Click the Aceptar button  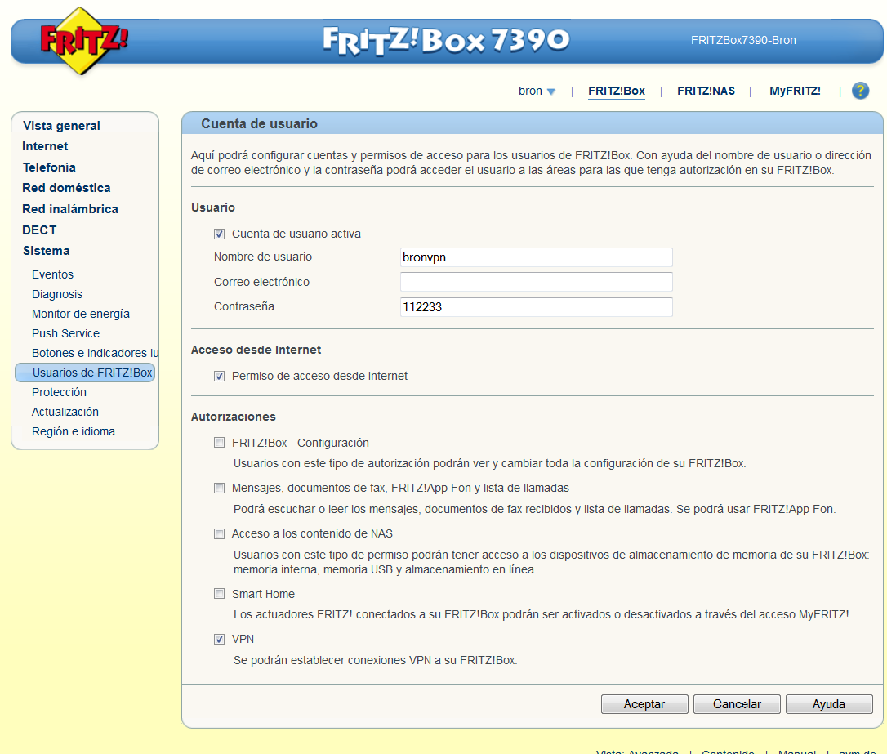click(644, 704)
